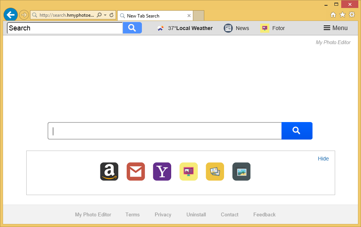Open the address bar dropdown arrow
Viewport: 361px width, 227px height.
[x=105, y=15]
